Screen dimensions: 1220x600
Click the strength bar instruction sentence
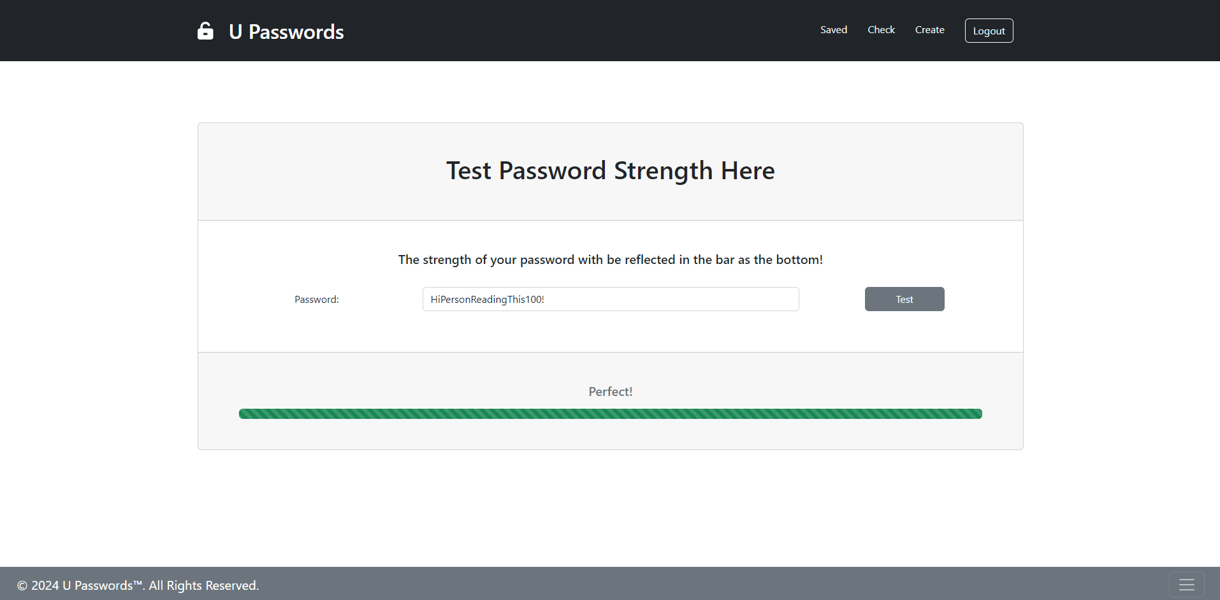(610, 260)
